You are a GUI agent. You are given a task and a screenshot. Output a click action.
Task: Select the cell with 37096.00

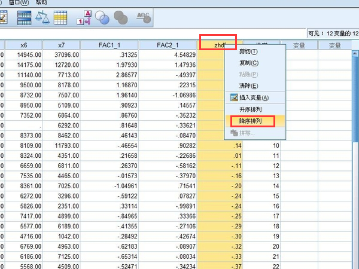click(62, 55)
